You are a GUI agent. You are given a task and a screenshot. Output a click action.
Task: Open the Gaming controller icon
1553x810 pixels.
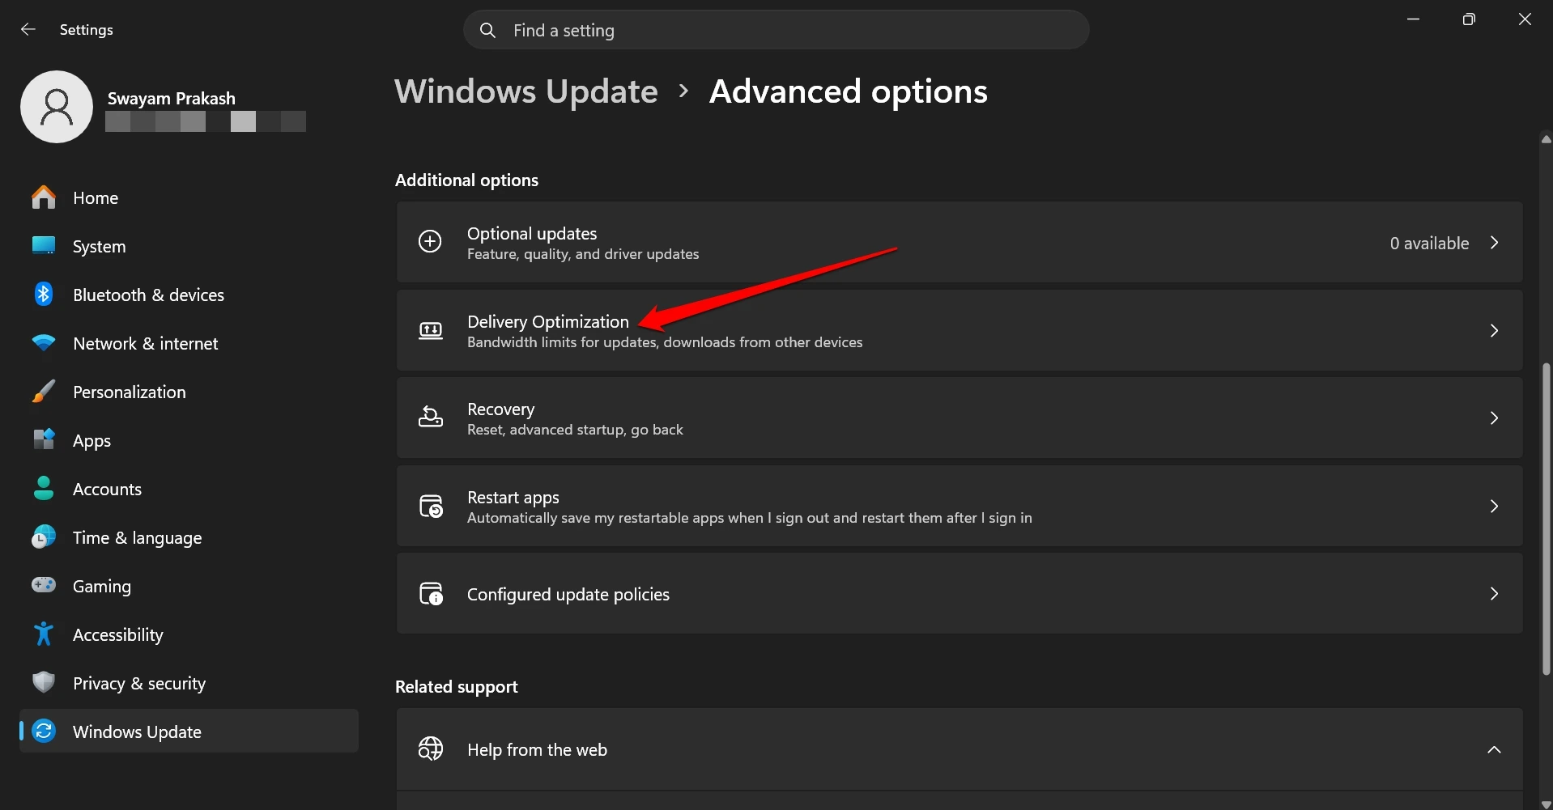point(43,585)
